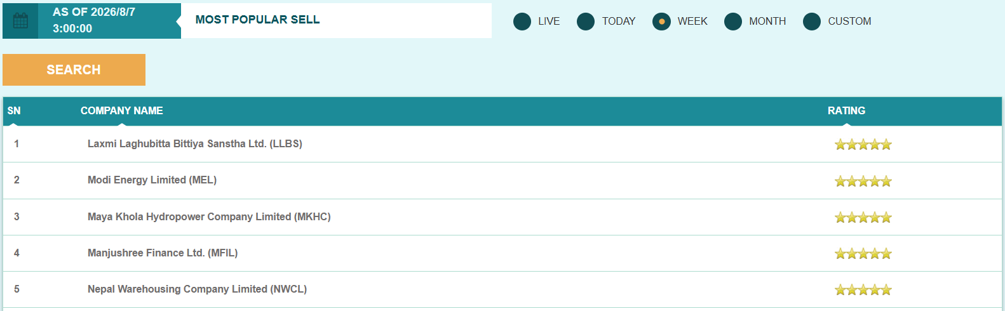
Task: Select the LIVE radio option
Action: tap(522, 22)
